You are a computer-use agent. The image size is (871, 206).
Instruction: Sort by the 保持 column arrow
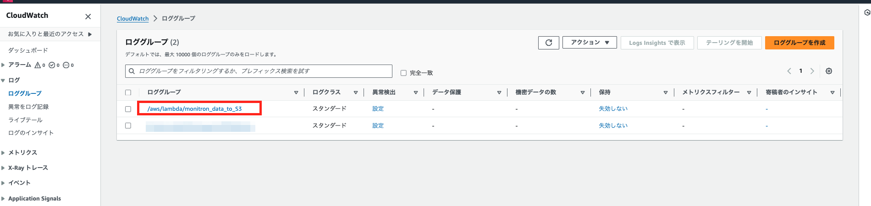[666, 92]
